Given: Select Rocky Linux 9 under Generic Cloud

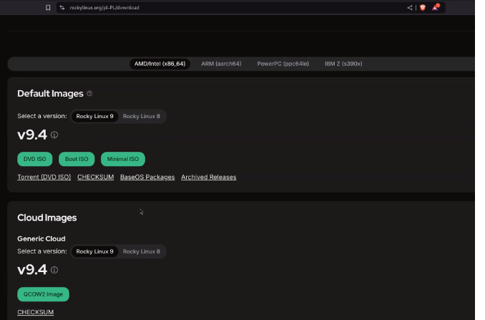Looking at the screenshot, I should pyautogui.click(x=94, y=251).
